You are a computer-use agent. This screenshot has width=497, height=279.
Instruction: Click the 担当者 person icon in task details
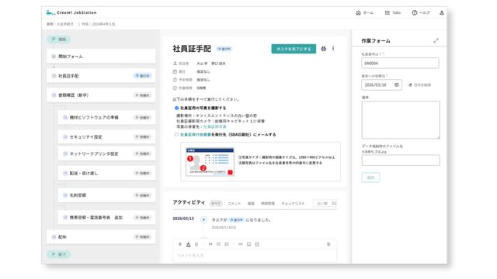point(175,64)
